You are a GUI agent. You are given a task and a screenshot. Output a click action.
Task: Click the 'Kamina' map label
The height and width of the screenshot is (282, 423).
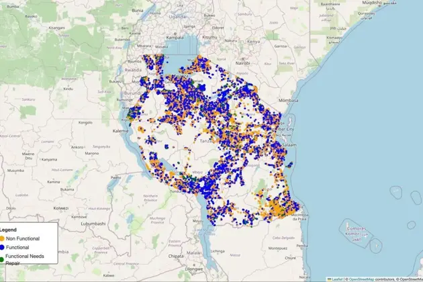tap(54, 182)
